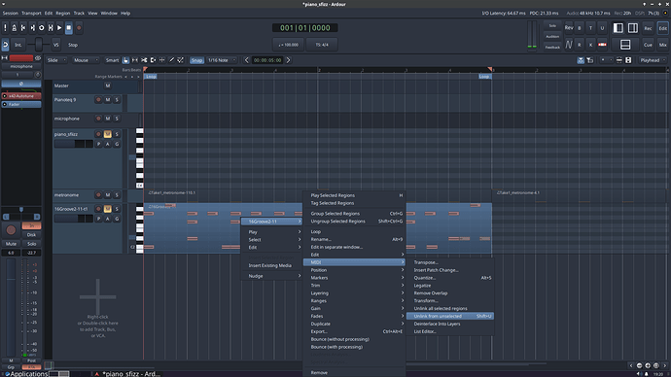The width and height of the screenshot is (671, 377).
Task: Open the visible tracks count dropdown
Action: click(607, 60)
